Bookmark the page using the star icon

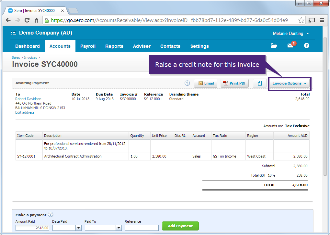point(302,20)
